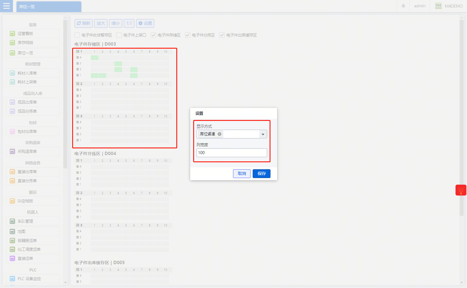Open notifications bell icon
This screenshot has height=288, width=467.
point(403,6)
